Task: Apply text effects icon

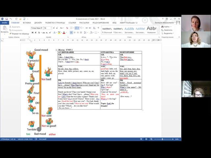Action: [54, 33]
